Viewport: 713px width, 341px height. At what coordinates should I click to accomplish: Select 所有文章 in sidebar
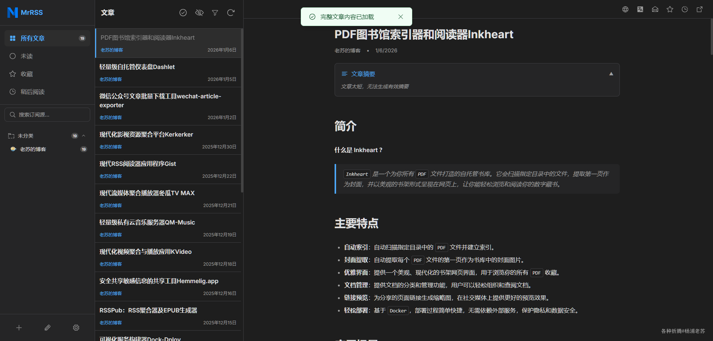click(47, 38)
